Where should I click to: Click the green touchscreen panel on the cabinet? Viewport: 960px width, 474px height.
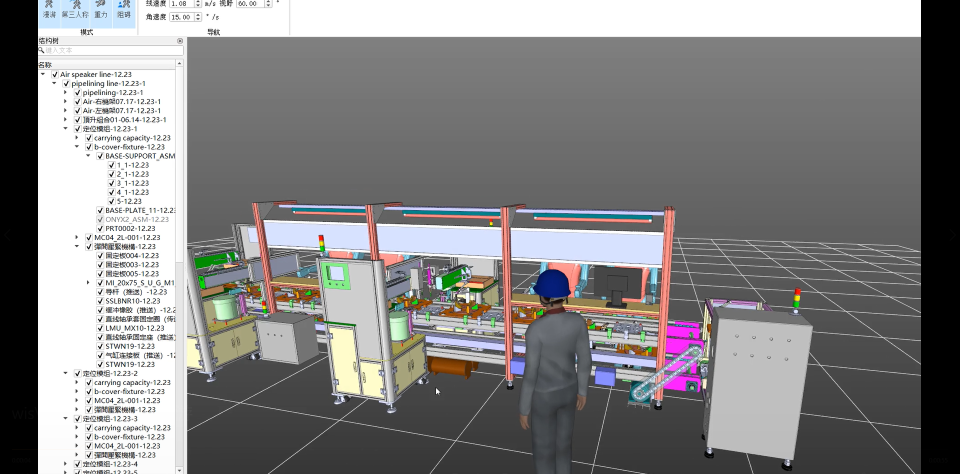(335, 275)
